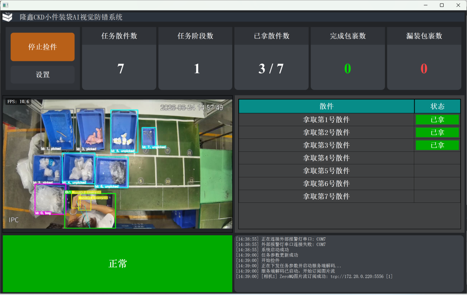Click the 散件 column header
This screenshot has width=467, height=295.
coord(326,106)
